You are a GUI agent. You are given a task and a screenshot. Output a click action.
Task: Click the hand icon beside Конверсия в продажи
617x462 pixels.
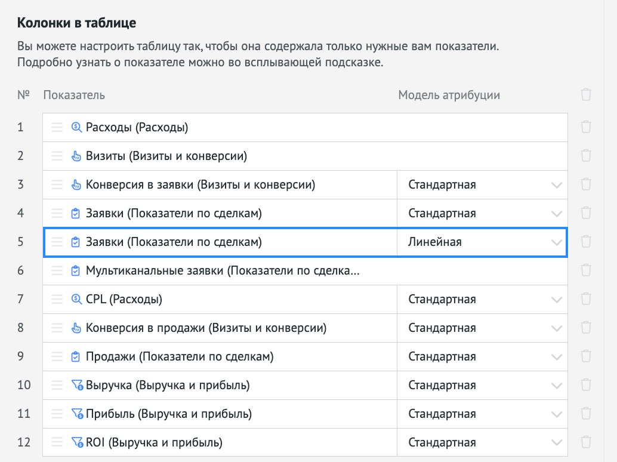[x=76, y=328]
